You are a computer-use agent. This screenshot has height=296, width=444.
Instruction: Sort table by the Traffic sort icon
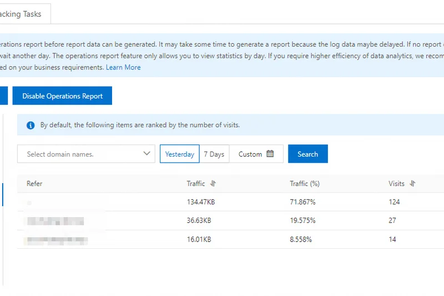[x=213, y=184]
